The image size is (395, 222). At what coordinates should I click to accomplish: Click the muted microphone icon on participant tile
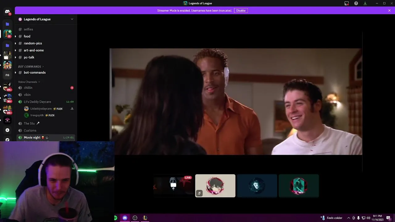(x=199, y=193)
